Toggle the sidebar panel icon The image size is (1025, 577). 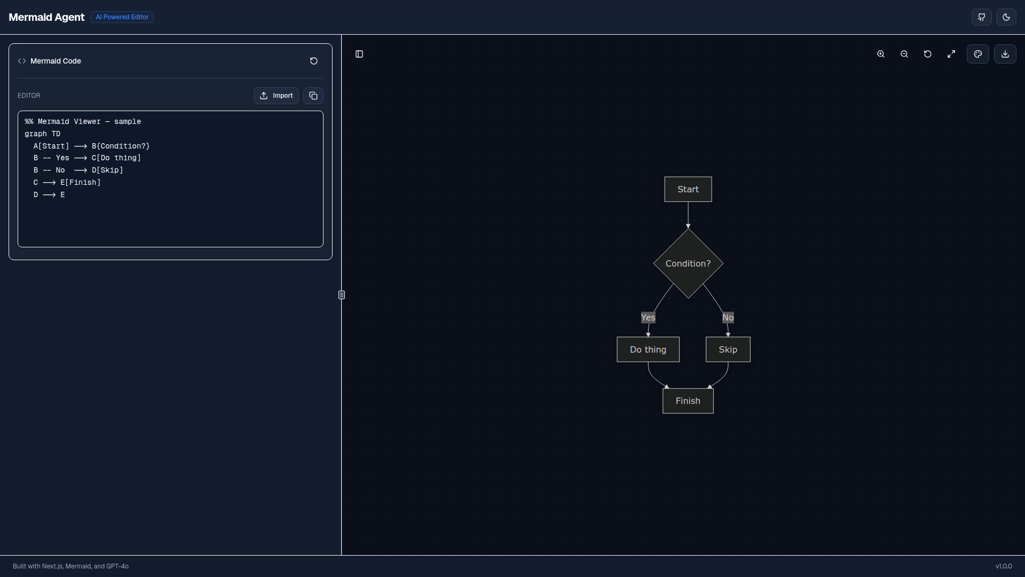point(359,54)
